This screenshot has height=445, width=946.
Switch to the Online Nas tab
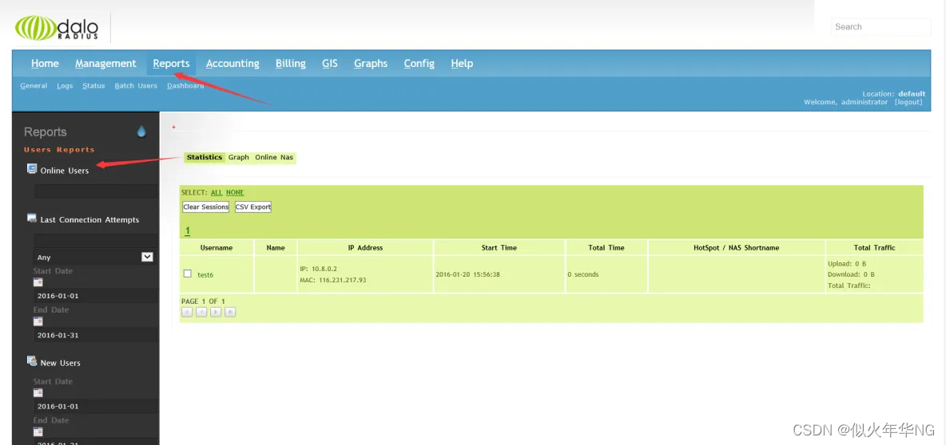(x=274, y=157)
